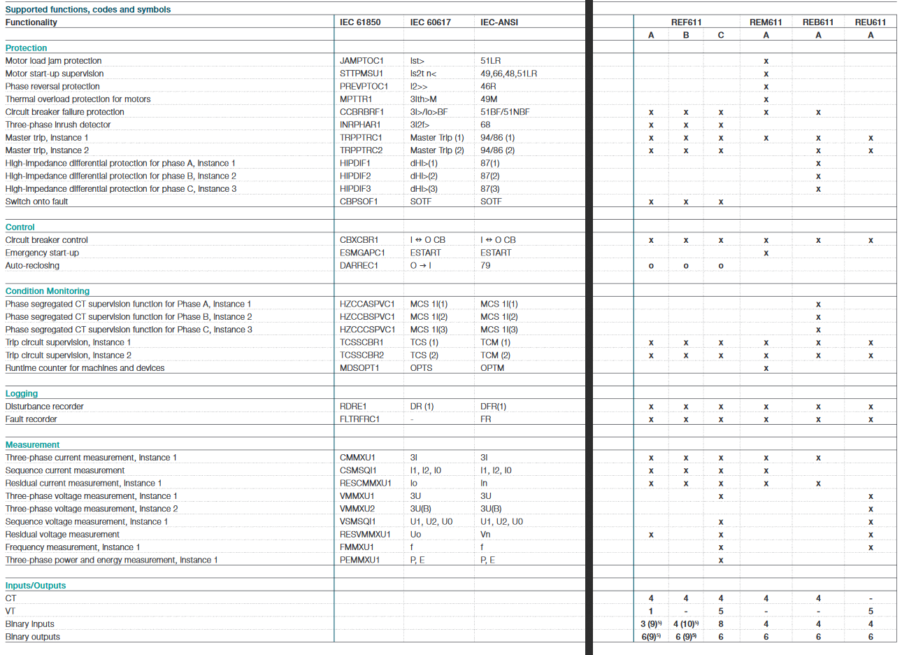Click the 'REM611' column header
The width and height of the screenshot is (902, 655).
(766, 22)
